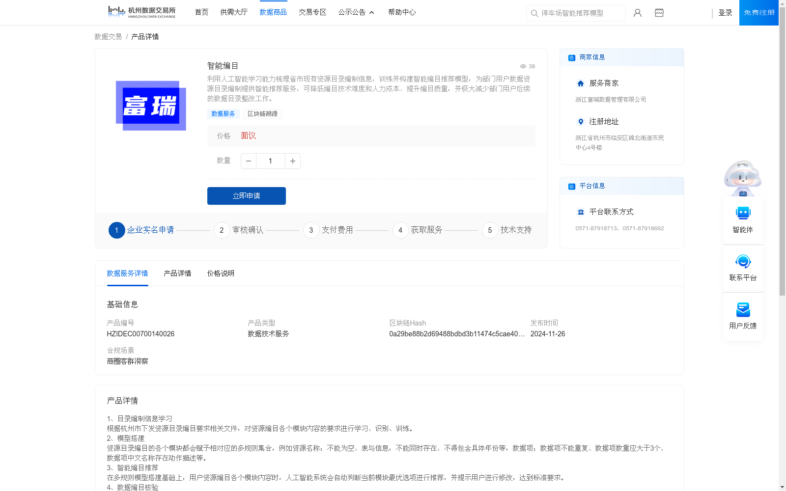Screen dimensions: 786x491
Task: Click the search magnifier icon
Action: [x=534, y=13]
